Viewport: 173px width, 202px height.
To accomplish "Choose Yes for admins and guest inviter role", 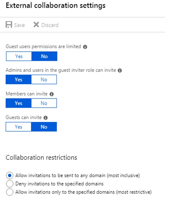I will point(18,79).
